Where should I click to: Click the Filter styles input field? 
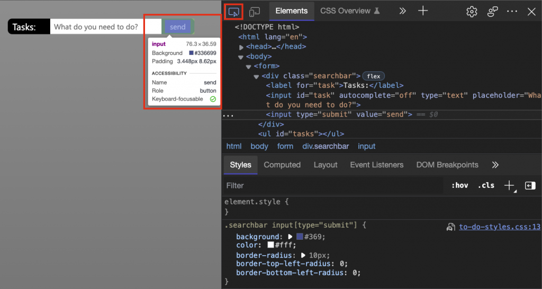click(333, 186)
